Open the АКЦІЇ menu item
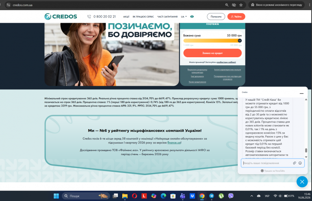The width and height of the screenshot is (312, 201). click(126, 17)
